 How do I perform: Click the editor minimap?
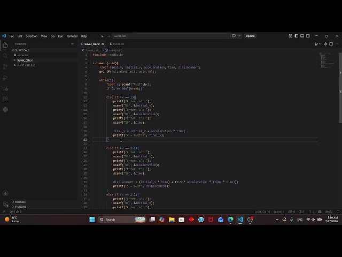tap(327, 61)
